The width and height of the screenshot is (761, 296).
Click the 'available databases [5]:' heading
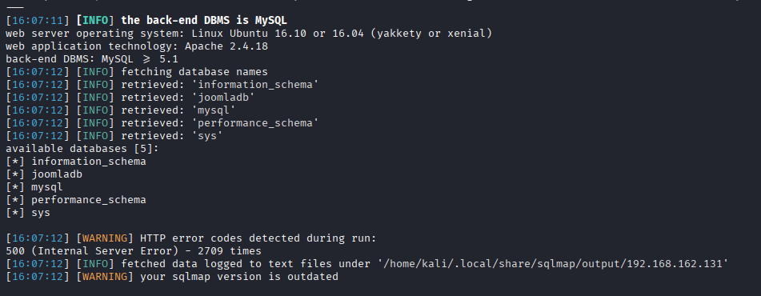82,149
